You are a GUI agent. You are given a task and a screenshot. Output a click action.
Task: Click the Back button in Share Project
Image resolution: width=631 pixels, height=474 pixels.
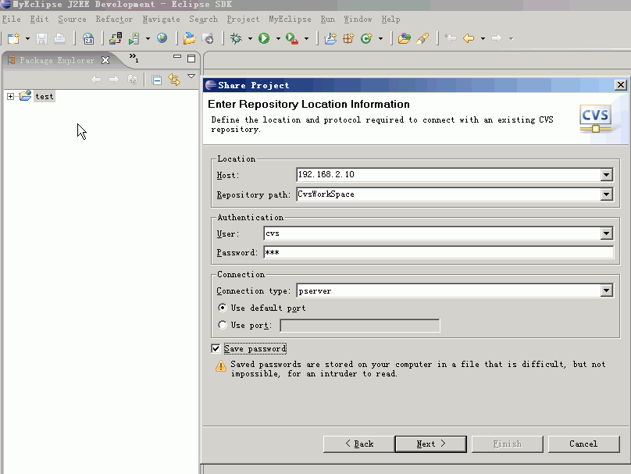(358, 444)
